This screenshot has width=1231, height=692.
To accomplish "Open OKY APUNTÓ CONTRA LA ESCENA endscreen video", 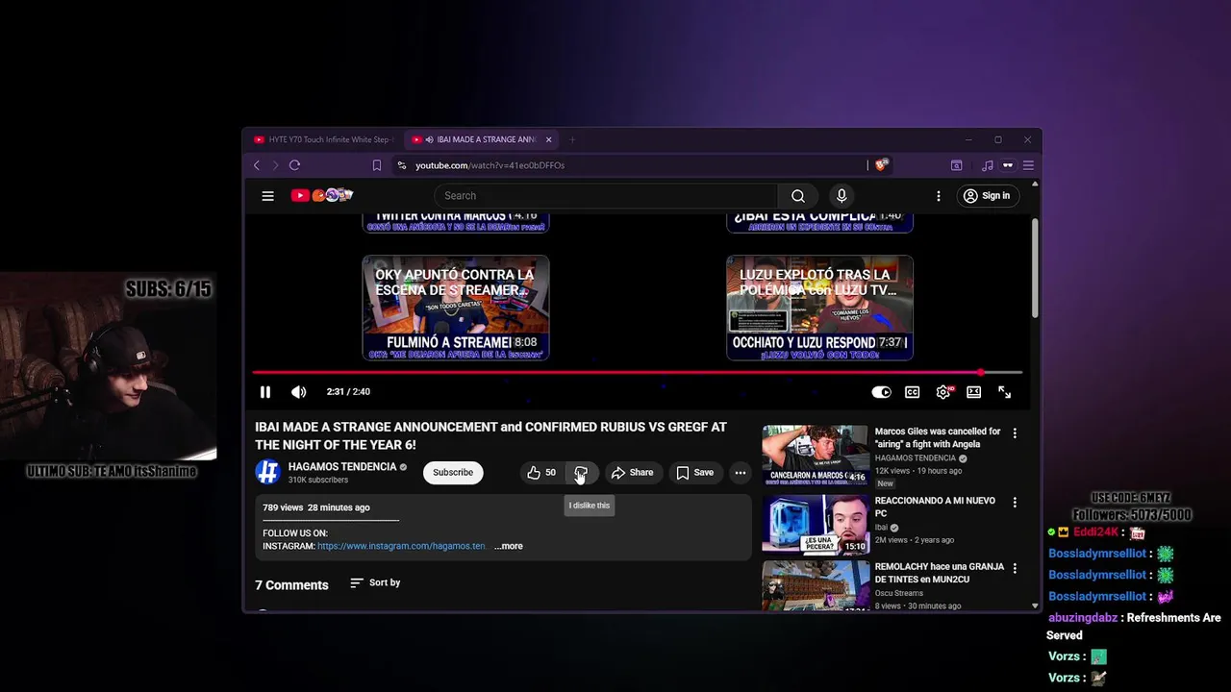I will tap(456, 308).
